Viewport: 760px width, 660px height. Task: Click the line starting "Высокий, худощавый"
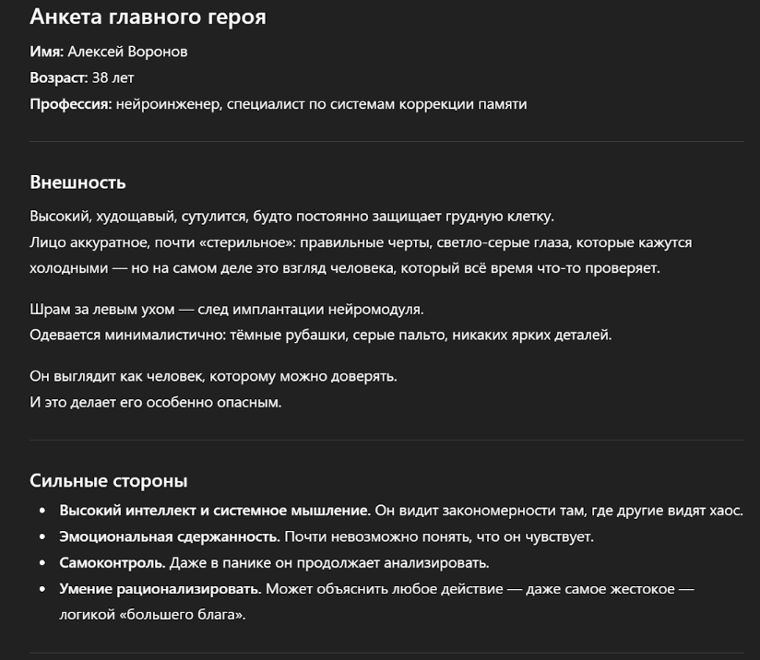[291, 217]
